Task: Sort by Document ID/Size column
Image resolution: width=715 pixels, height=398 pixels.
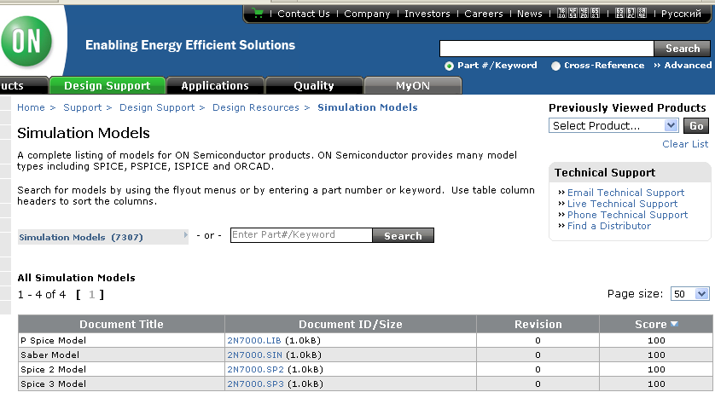Action: pos(350,324)
